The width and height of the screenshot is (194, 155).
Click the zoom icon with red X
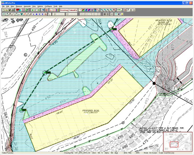coord(114,10)
